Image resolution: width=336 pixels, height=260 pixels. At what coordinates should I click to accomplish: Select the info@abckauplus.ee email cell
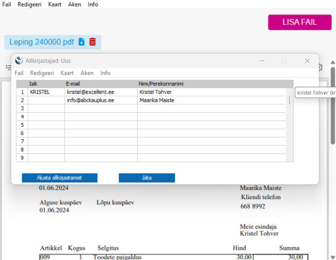pos(101,100)
